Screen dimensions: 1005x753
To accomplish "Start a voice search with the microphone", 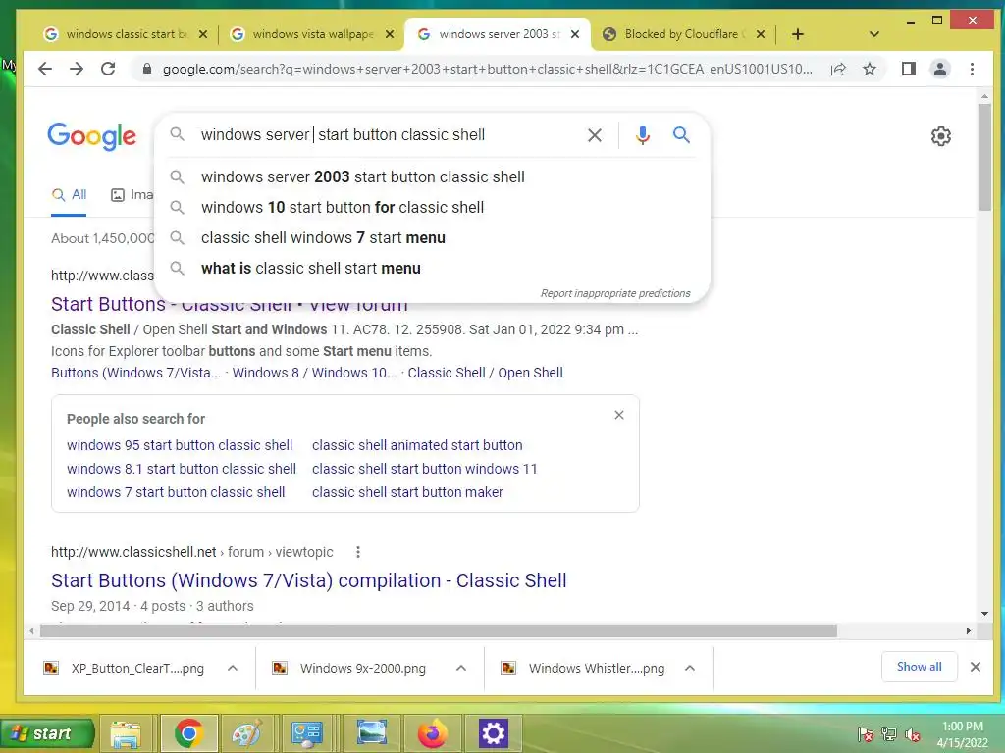I will pos(642,135).
